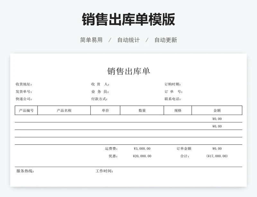Click the 合计 label

(x=185, y=156)
